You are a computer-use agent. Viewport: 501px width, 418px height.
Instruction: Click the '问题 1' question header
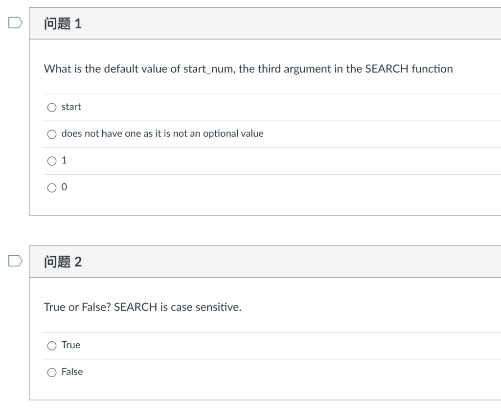(x=63, y=23)
